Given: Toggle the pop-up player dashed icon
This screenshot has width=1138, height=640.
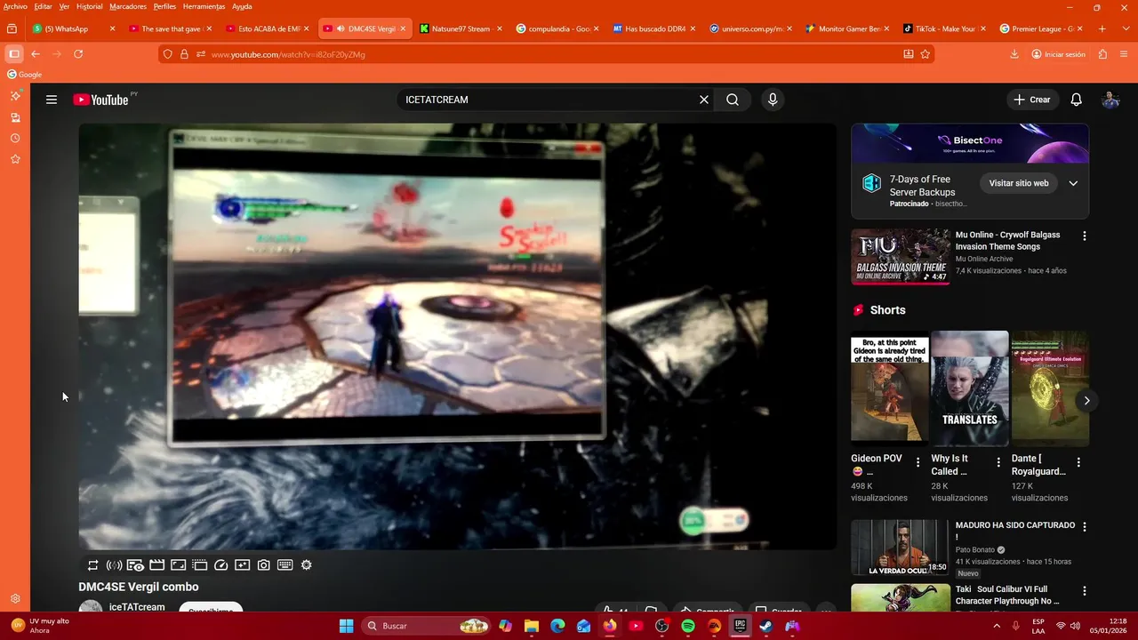Looking at the screenshot, I should click(200, 565).
